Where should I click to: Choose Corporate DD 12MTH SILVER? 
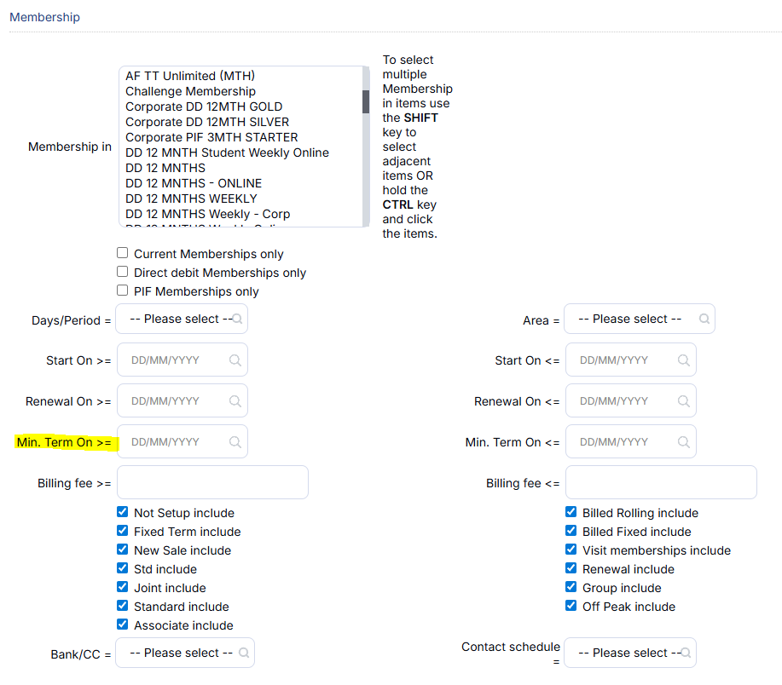point(242,122)
